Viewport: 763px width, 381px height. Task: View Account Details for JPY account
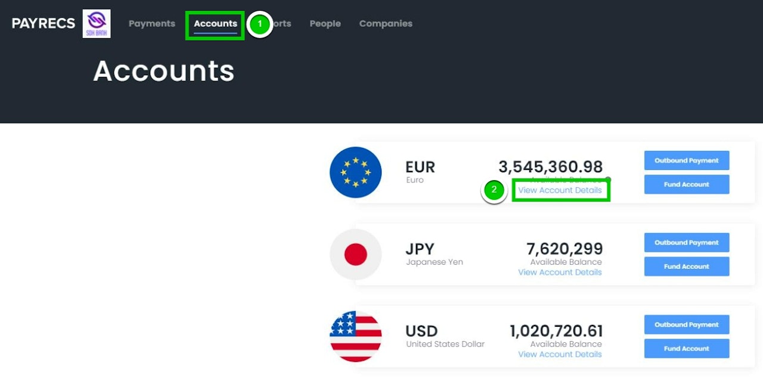[560, 272]
